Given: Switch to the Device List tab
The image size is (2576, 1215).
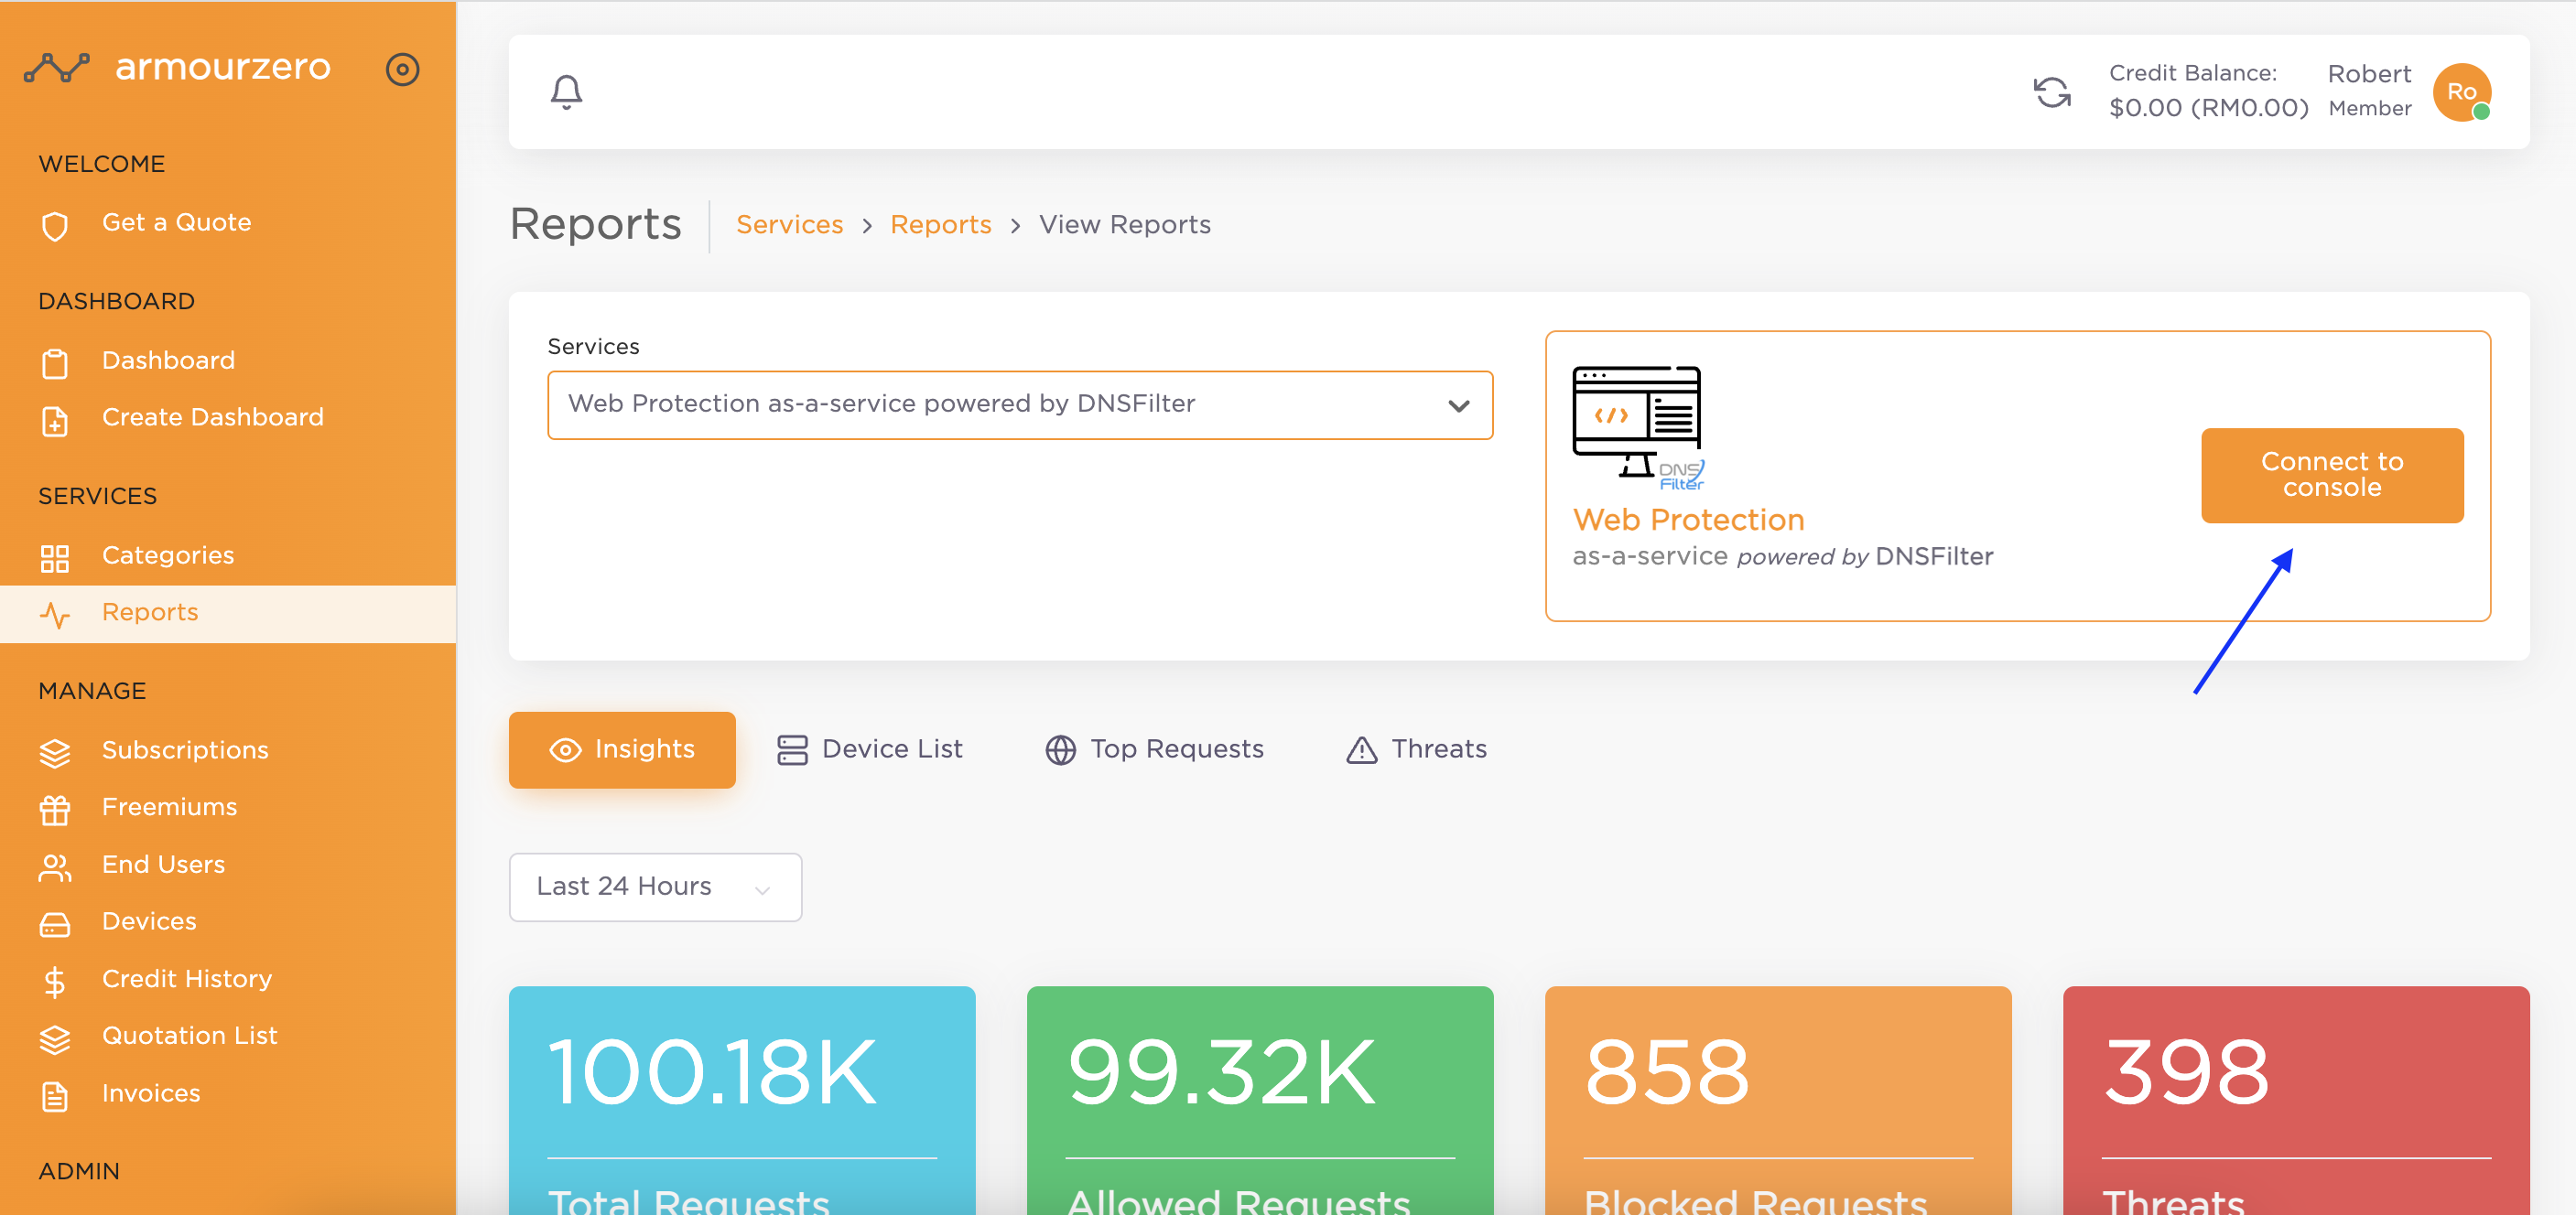Looking at the screenshot, I should click(x=869, y=750).
